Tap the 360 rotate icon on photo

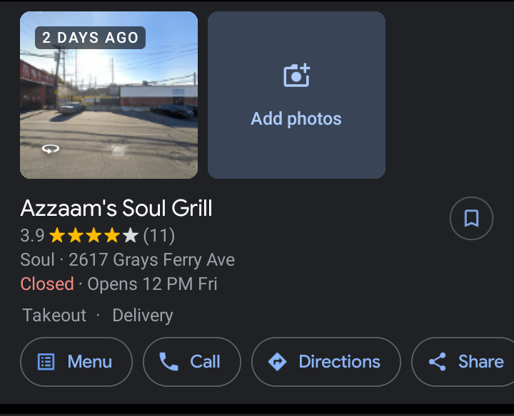click(x=51, y=149)
